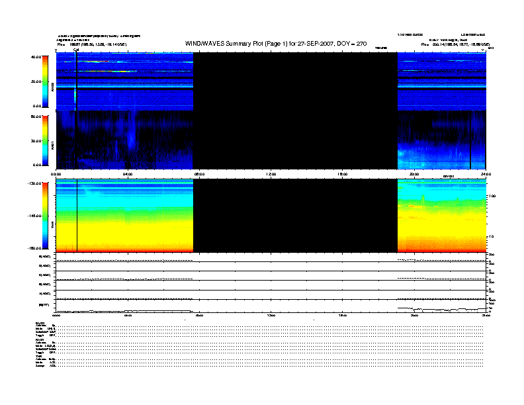Select the -130.00 label on TNR scale
The width and height of the screenshot is (524, 405).
click(x=35, y=183)
